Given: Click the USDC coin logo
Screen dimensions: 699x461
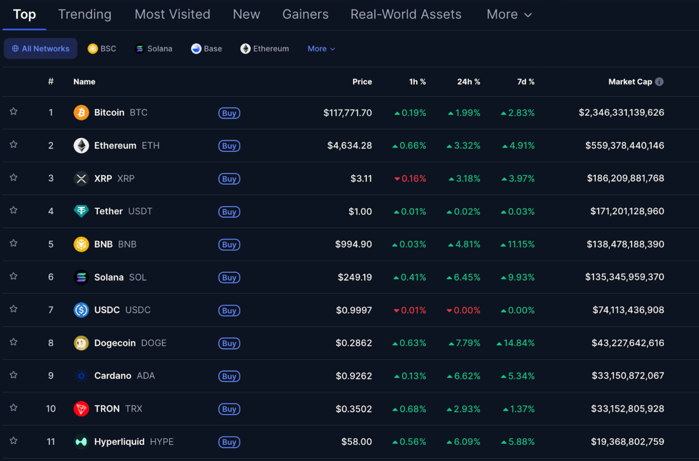Looking at the screenshot, I should click(81, 310).
